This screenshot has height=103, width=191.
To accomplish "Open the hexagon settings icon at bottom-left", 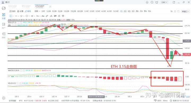I will click(x=4, y=98).
